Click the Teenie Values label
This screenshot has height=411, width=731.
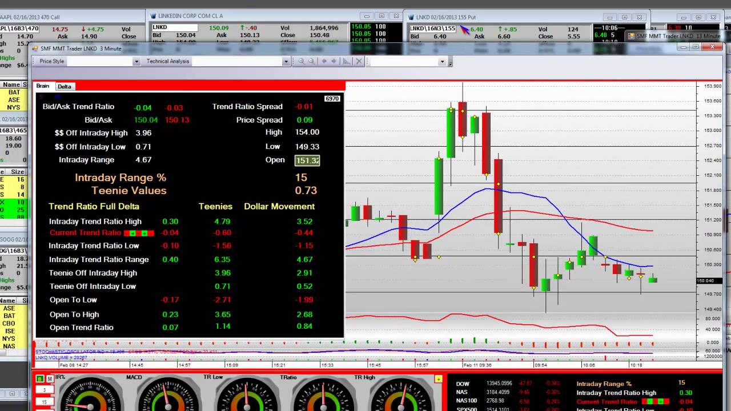[129, 191]
